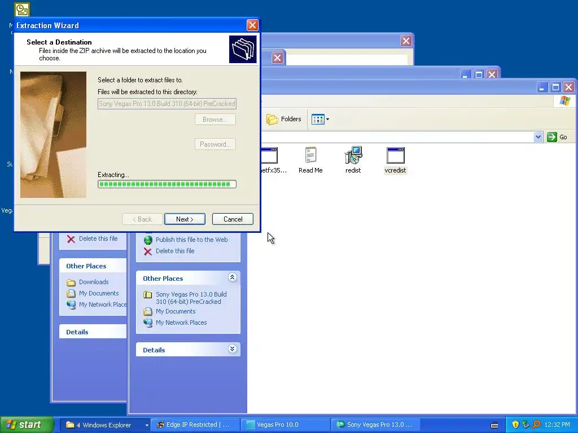This screenshot has width=578, height=433.
Task: Close the Extraction Wizard dialog
Action: point(252,25)
